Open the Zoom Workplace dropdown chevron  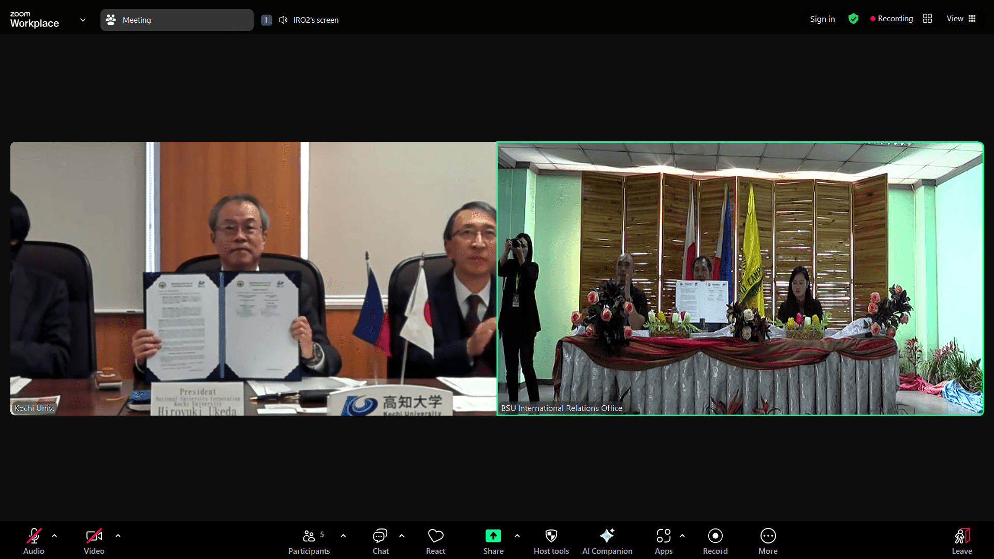click(x=83, y=20)
